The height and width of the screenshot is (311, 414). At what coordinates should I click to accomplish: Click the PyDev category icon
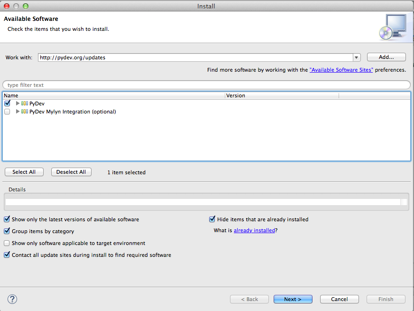(x=24, y=103)
